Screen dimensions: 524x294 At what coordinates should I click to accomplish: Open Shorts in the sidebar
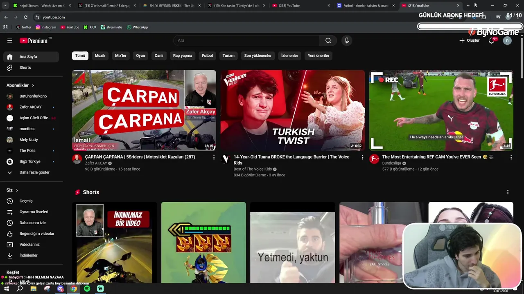point(31,67)
